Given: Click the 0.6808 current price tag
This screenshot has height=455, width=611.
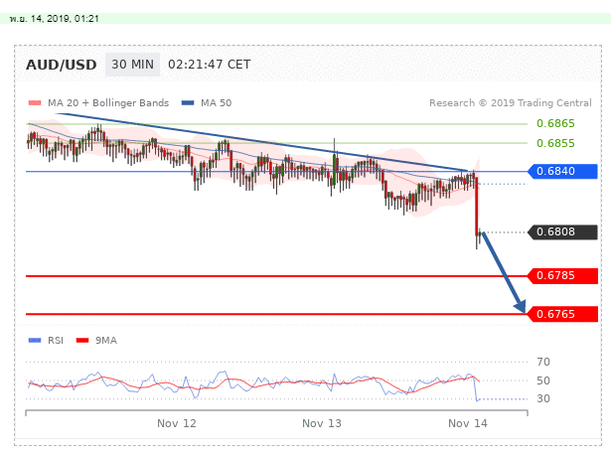Looking at the screenshot, I should click(x=562, y=231).
